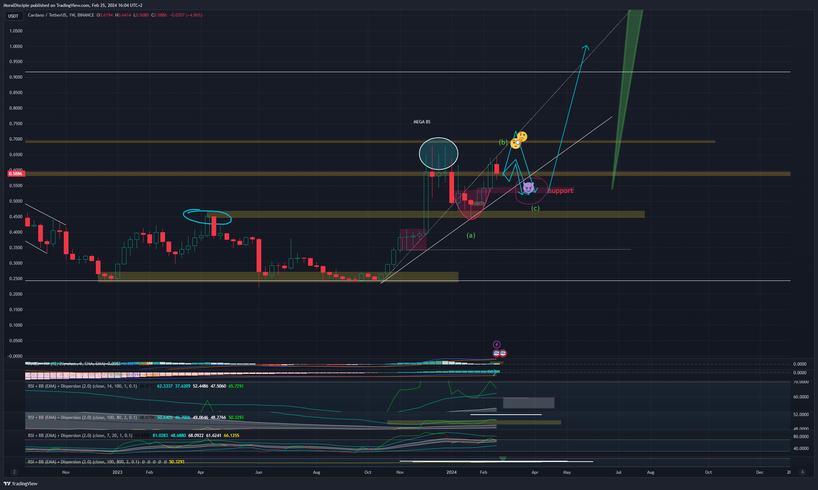This screenshot has width=818, height=490.
Task: Click the green (c) wave label
Action: click(535, 208)
